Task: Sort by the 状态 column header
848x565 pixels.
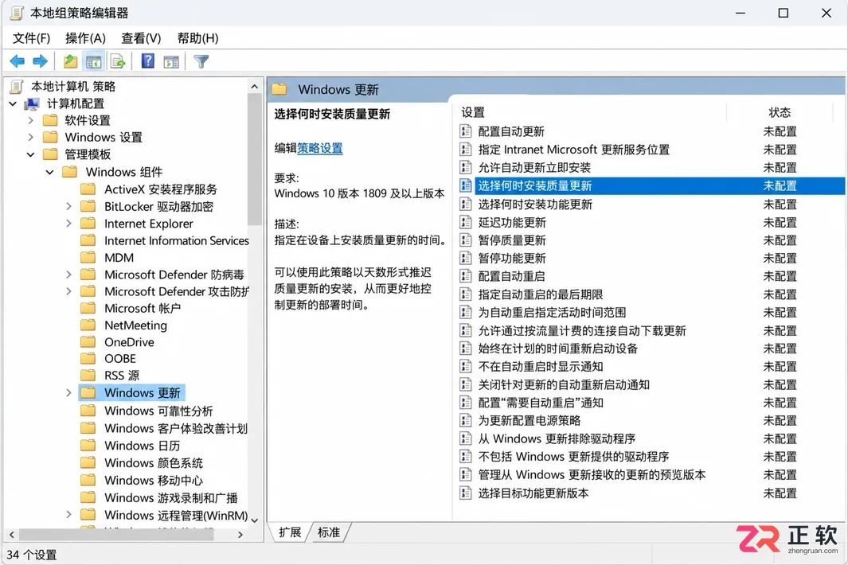Action: tap(780, 112)
